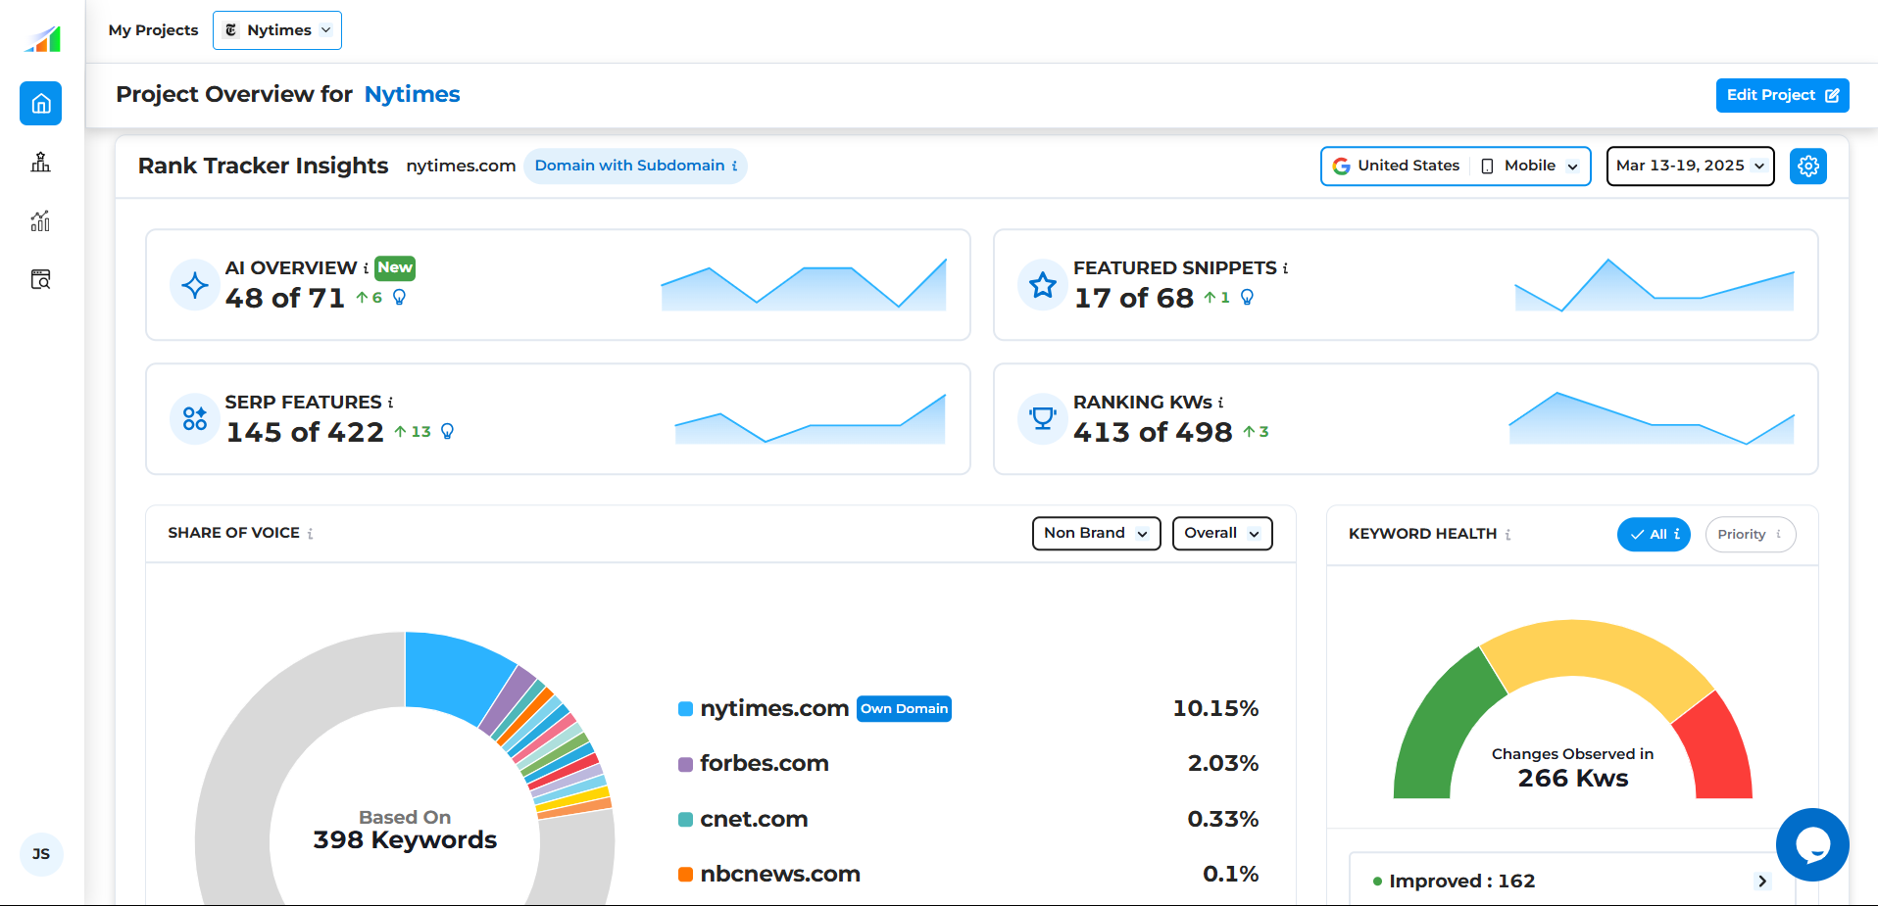Screen dimensions: 1878x906
Task: Open the Mar 13-19, 2025 date dropdown
Action: pyautogui.click(x=1691, y=167)
